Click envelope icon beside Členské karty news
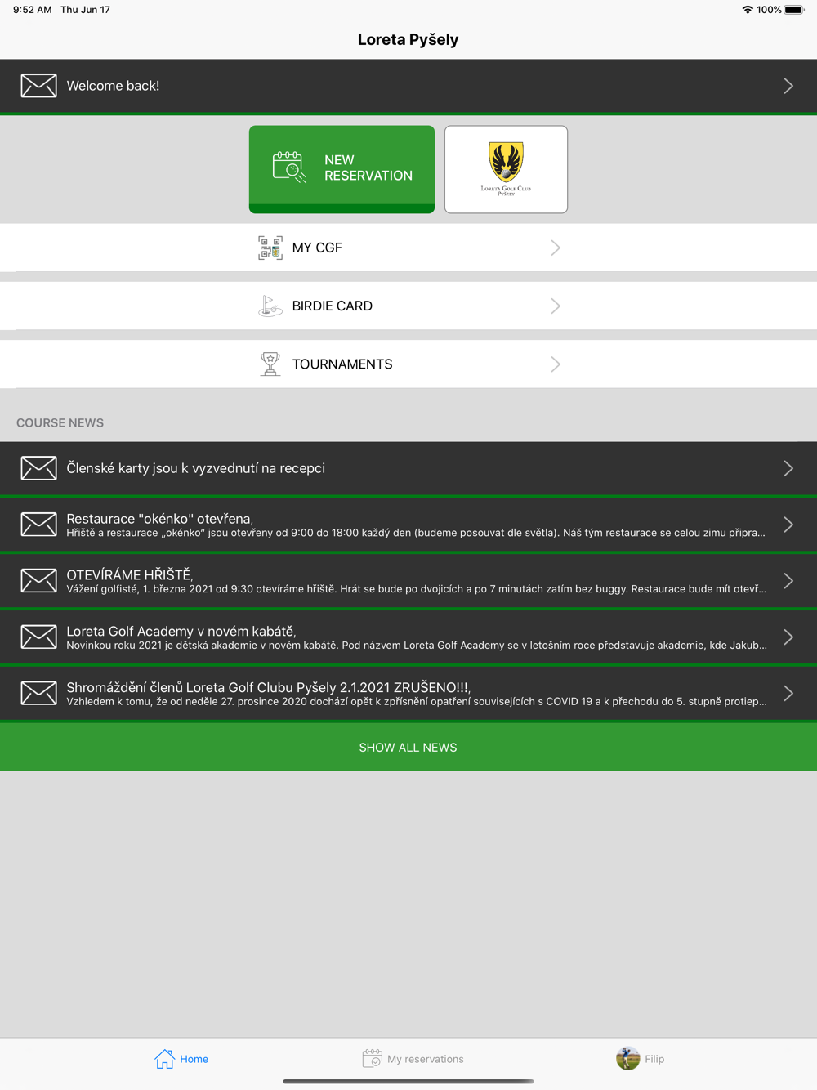Image resolution: width=817 pixels, height=1090 pixels. click(x=38, y=468)
